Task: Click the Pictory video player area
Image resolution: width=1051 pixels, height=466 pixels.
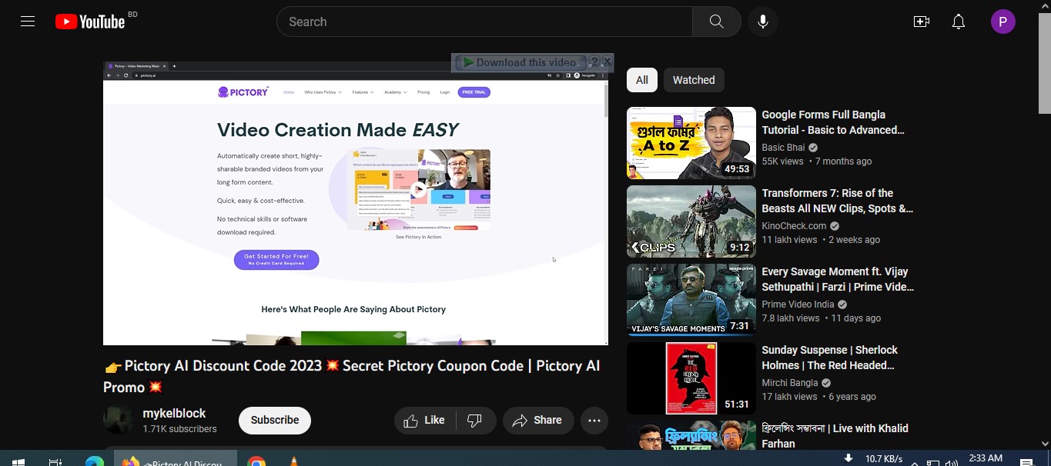Action: (x=356, y=203)
